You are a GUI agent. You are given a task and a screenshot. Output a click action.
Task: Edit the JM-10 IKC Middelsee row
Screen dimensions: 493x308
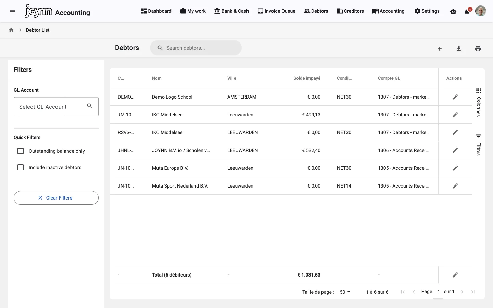(455, 115)
